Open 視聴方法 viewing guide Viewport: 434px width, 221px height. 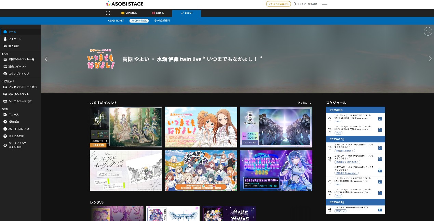point(14,121)
